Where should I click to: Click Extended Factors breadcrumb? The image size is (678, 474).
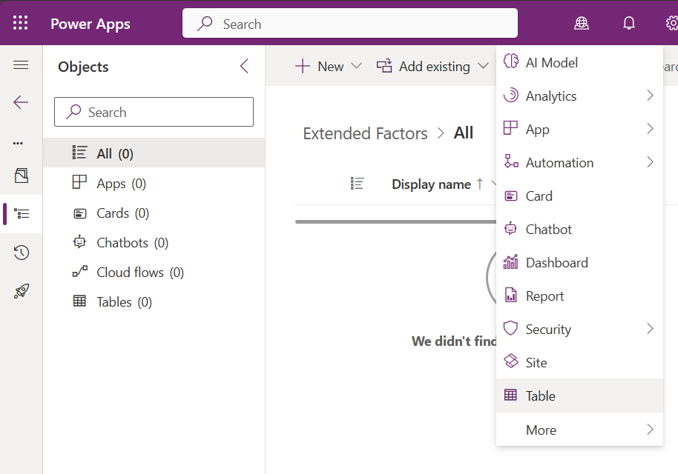(x=366, y=133)
